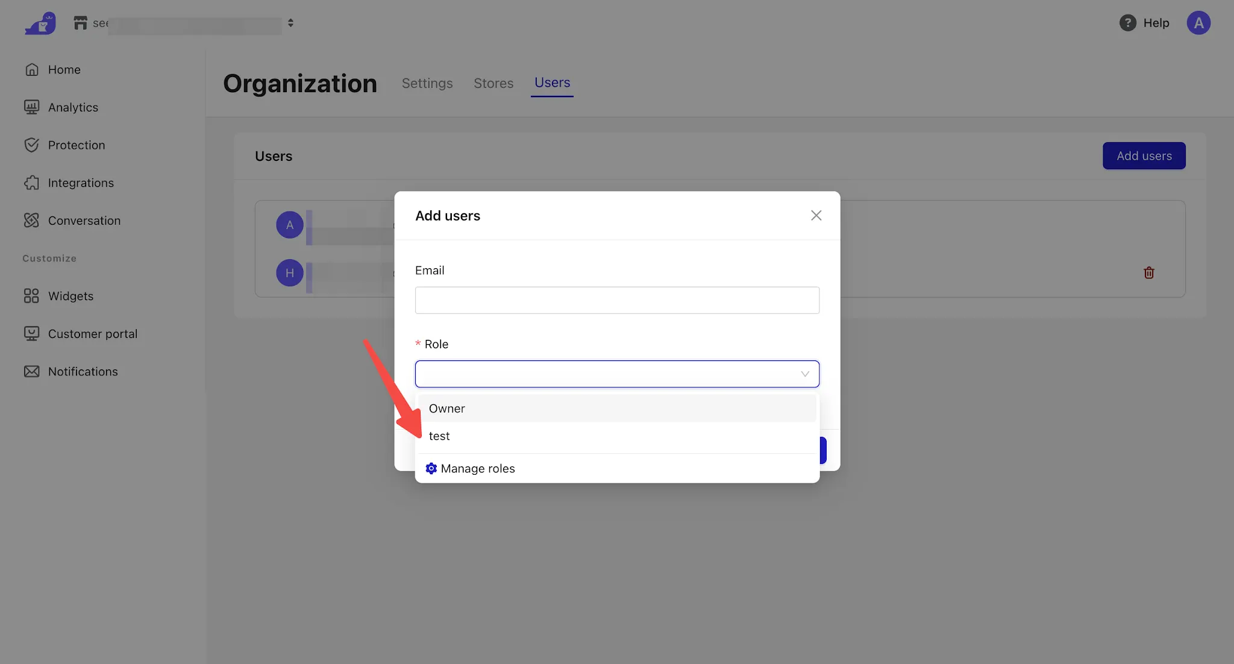This screenshot has width=1234, height=664.
Task: Select the Users tab
Action: click(552, 83)
